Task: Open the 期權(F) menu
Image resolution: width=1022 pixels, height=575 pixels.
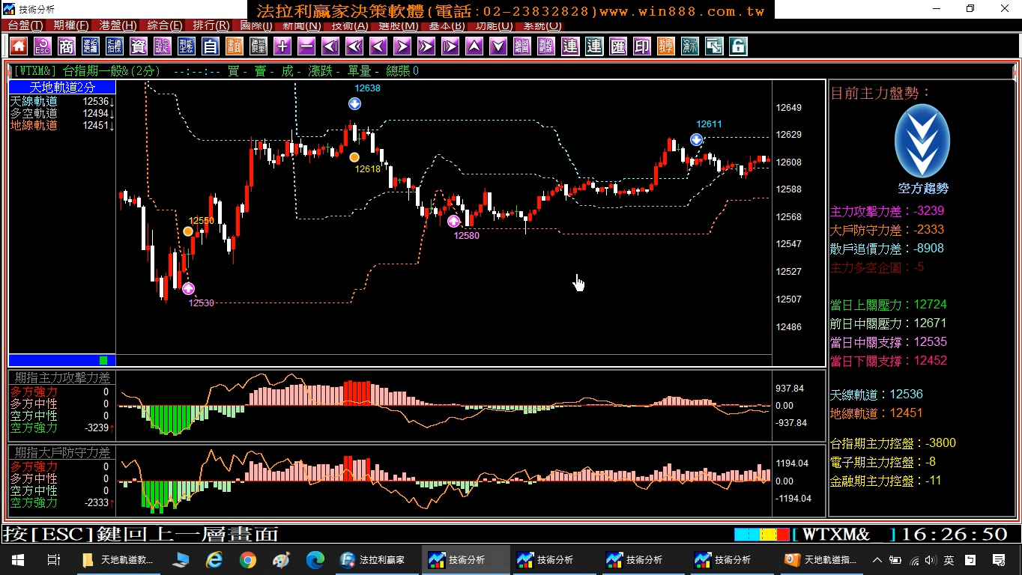Action: click(x=71, y=25)
